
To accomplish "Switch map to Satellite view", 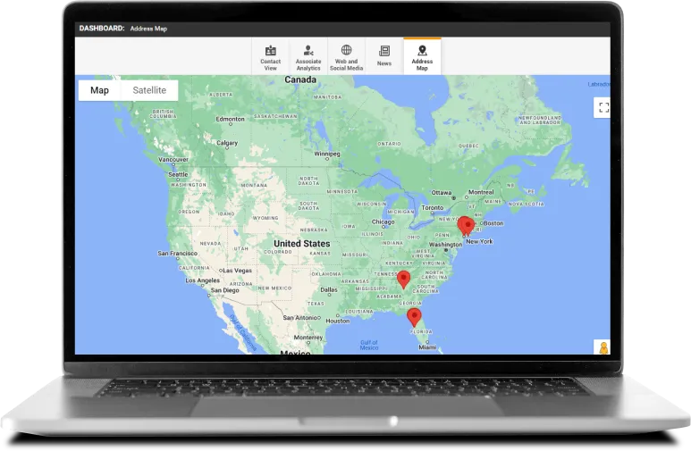I will pos(149,90).
